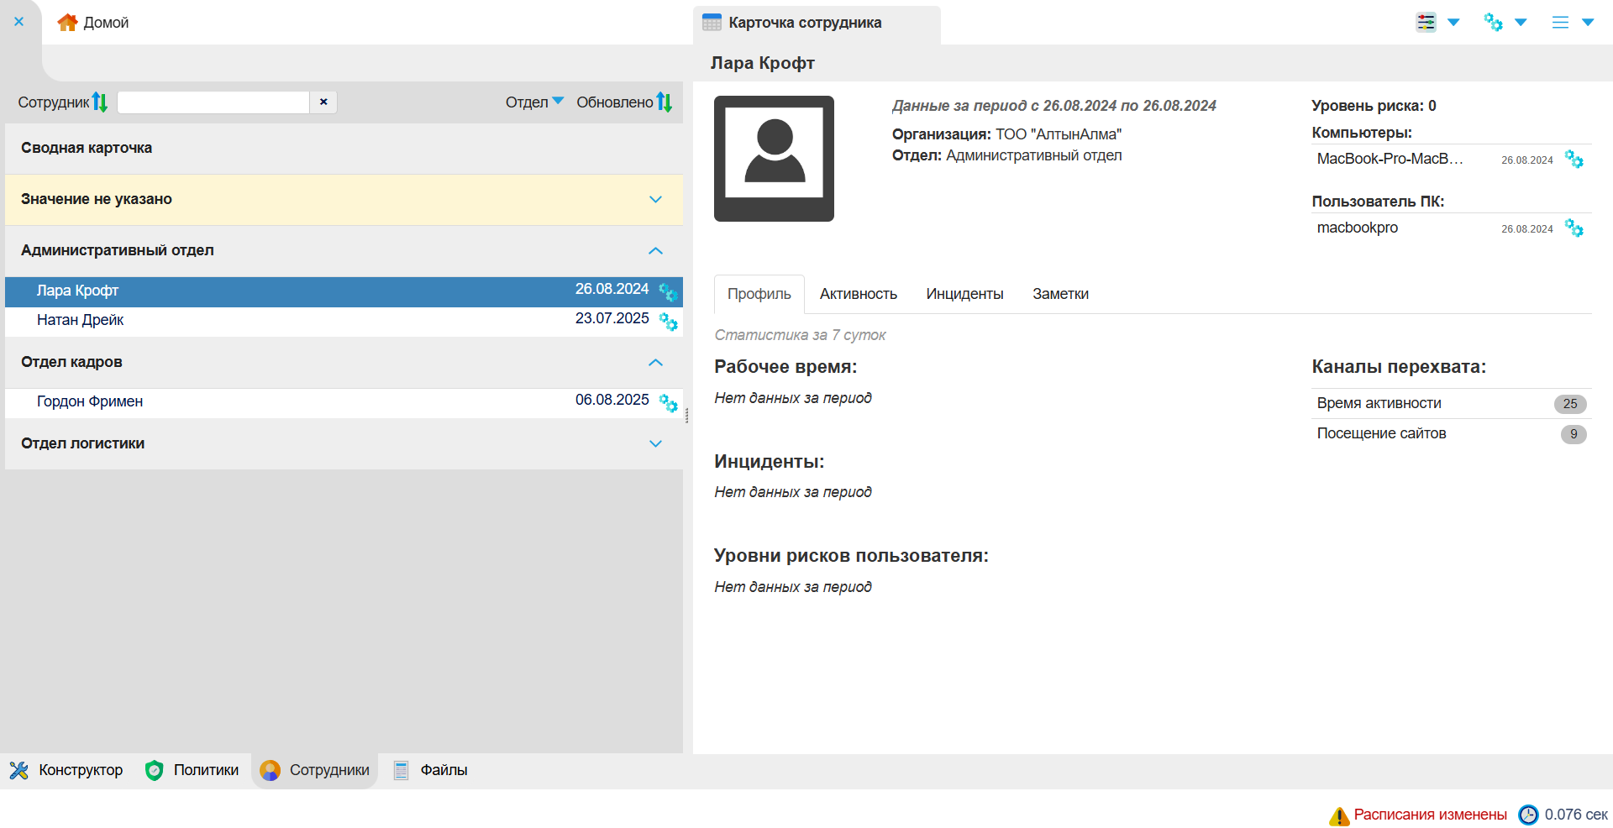Click gears icon beside MacBook-Pro computer entry
The height and width of the screenshot is (828, 1613).
point(1574,160)
